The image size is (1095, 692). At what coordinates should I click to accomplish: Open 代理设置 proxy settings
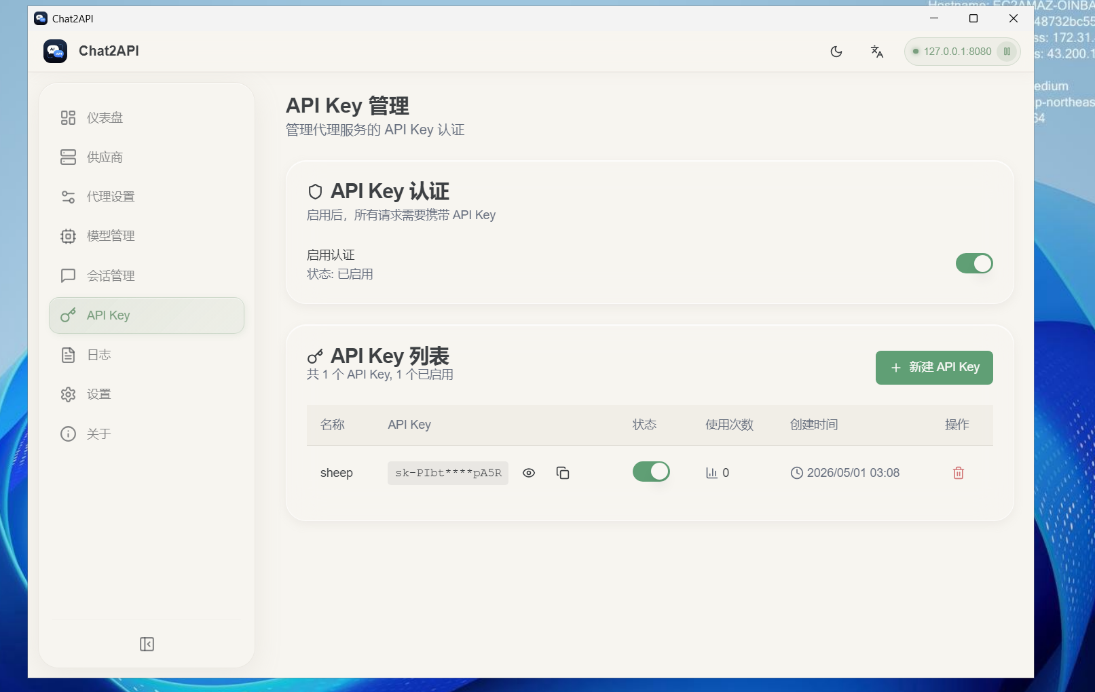(147, 197)
